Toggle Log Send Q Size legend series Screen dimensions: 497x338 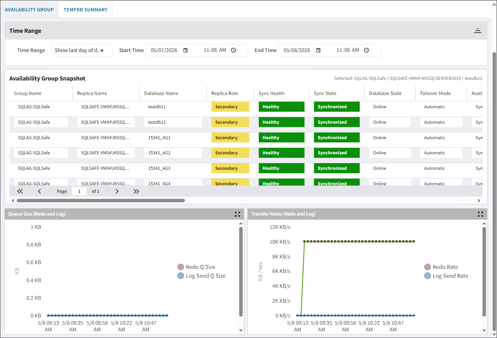(202, 276)
